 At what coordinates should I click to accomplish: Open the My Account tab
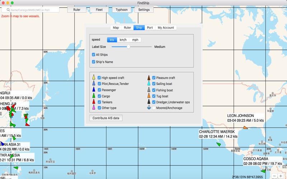pyautogui.click(x=166, y=28)
